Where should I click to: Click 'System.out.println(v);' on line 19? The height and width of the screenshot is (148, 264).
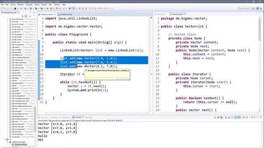click(88, 90)
